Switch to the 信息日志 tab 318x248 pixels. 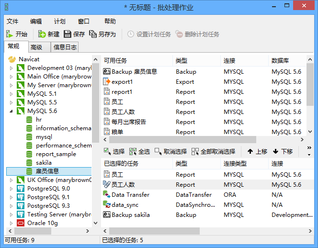click(65, 47)
